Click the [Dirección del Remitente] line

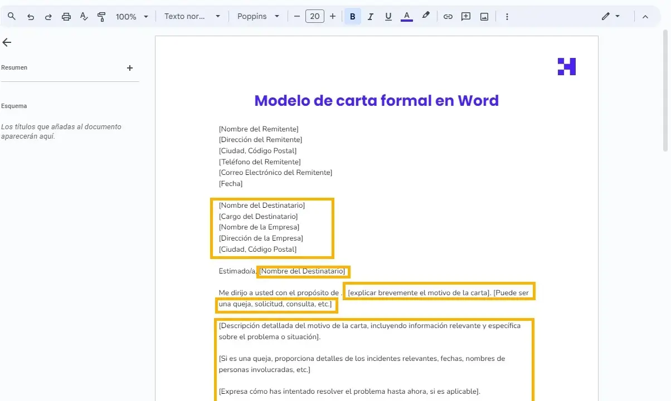point(260,140)
